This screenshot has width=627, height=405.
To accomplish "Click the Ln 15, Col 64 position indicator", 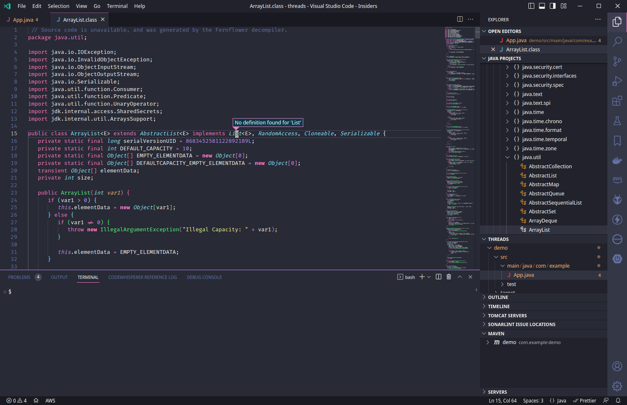I will click(x=503, y=400).
